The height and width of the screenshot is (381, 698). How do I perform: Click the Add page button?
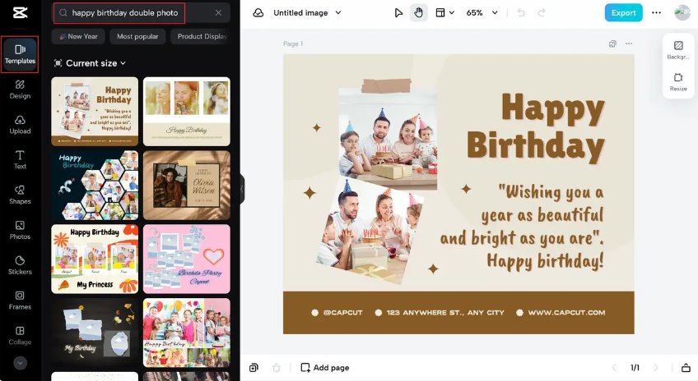(325, 367)
